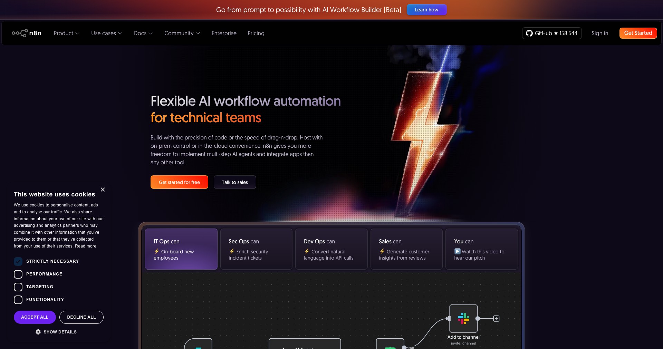Select the You can video tab
This screenshot has width=663, height=349.
pyautogui.click(x=482, y=249)
